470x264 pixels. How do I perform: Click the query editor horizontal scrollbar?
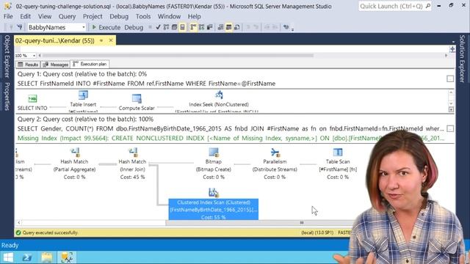(x=178, y=56)
